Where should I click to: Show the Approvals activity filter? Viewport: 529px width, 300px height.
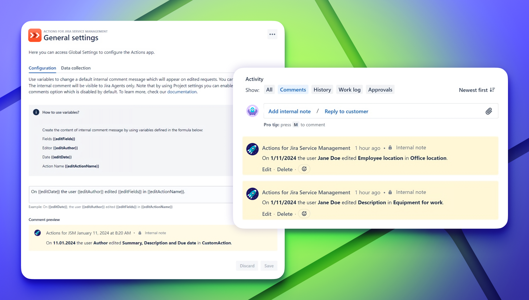coord(380,90)
